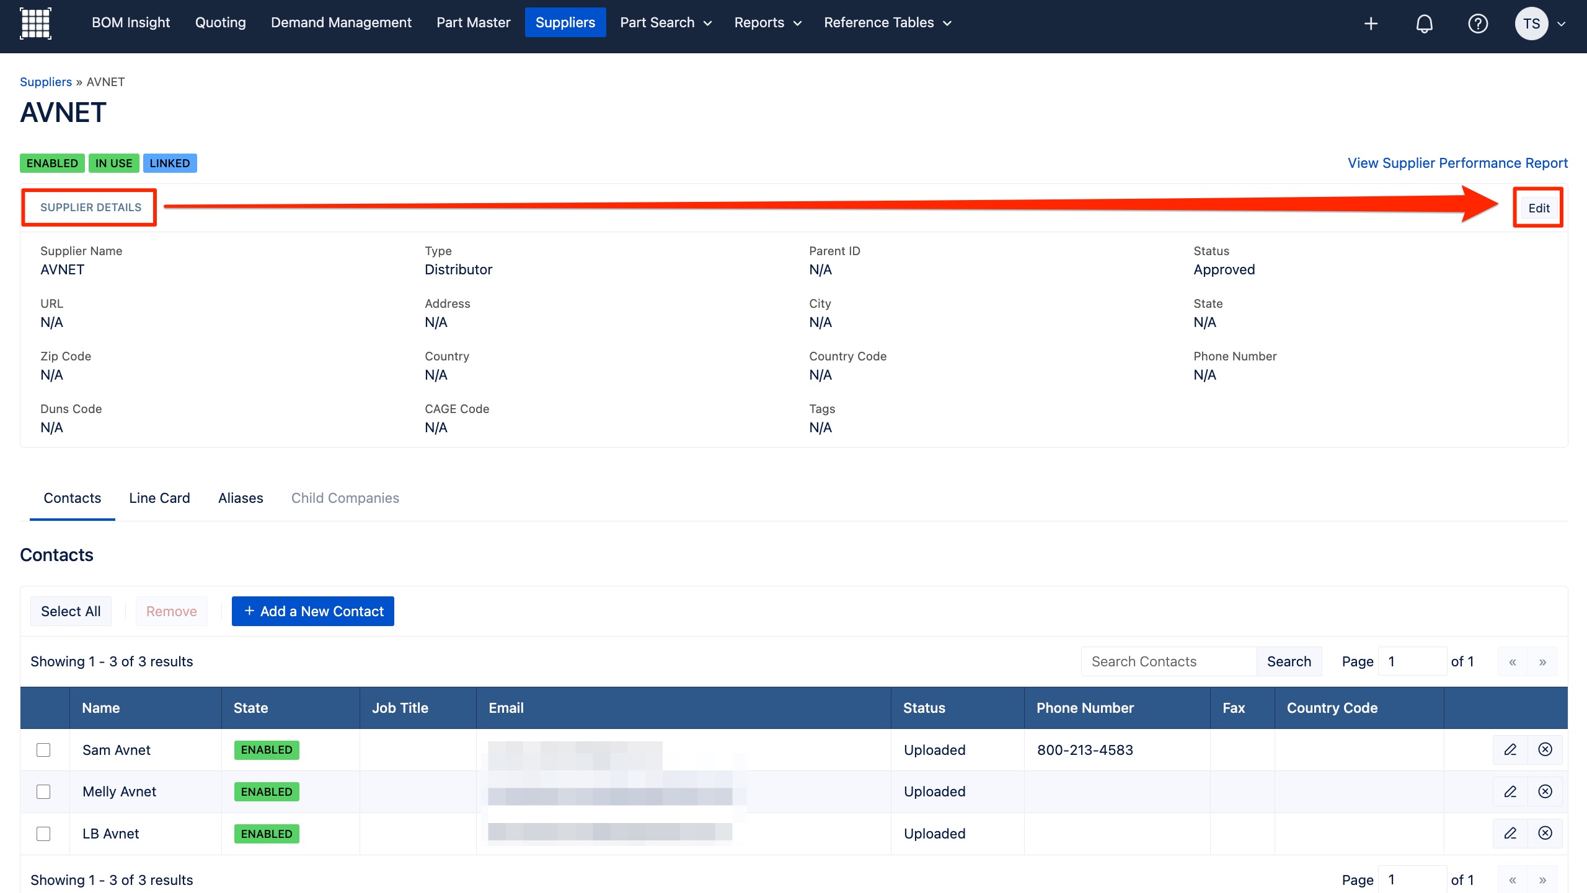Delete the Sam Avnet contact
The image size is (1587, 893).
[1545, 750]
